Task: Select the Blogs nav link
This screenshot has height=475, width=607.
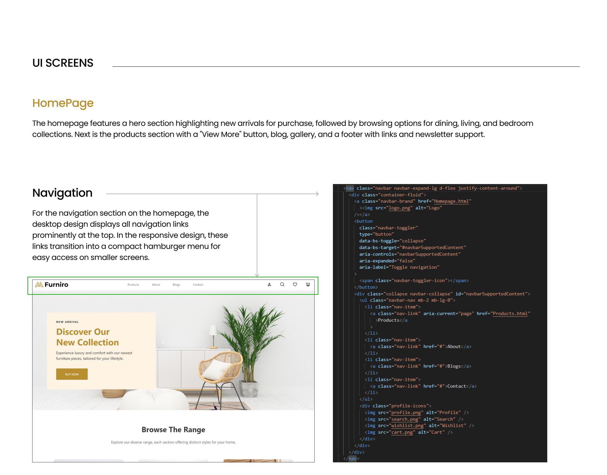Action: 176,285
